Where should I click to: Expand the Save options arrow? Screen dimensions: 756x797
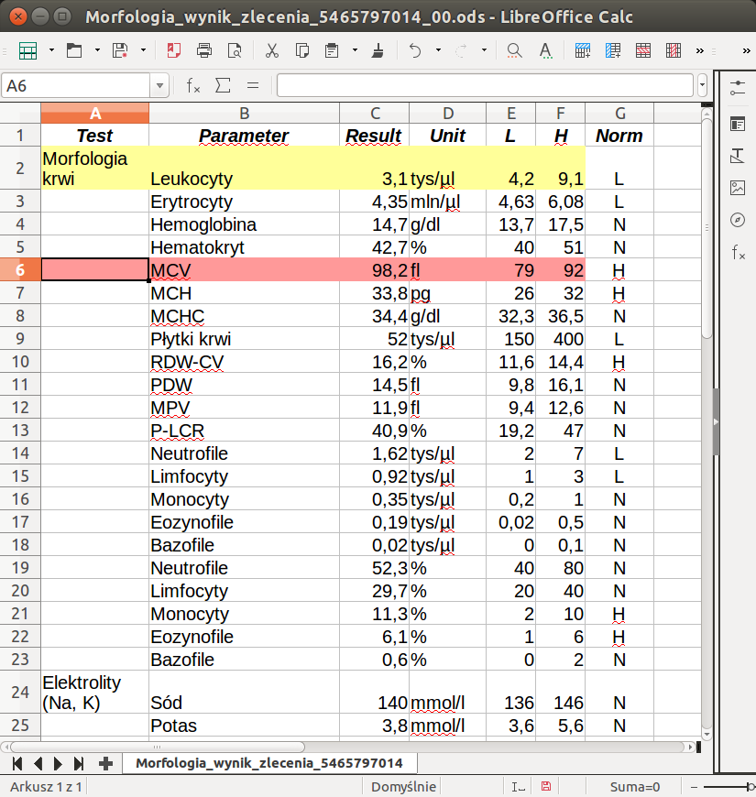pos(143,50)
